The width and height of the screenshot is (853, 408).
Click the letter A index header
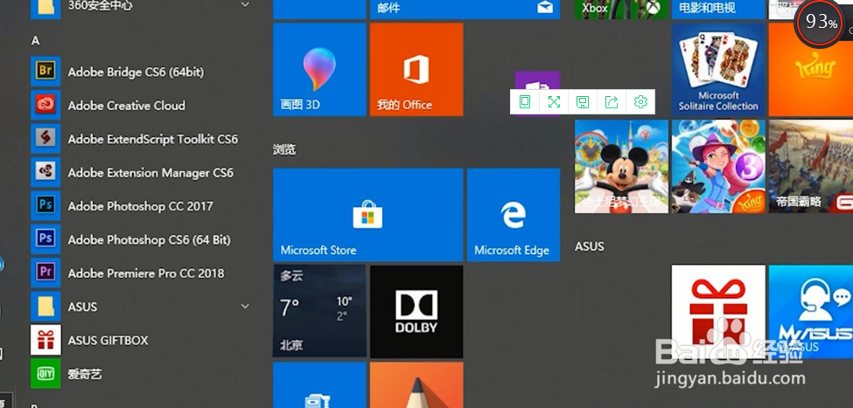[35, 41]
